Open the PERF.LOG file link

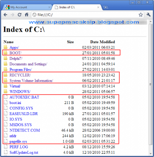pos(19,147)
